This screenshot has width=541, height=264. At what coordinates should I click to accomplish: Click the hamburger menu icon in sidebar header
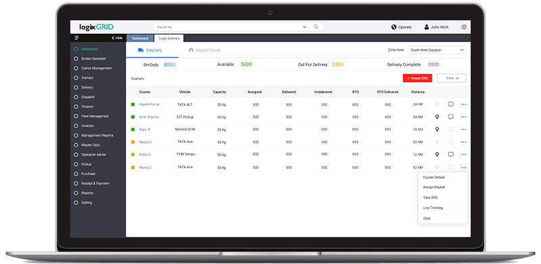(76, 38)
